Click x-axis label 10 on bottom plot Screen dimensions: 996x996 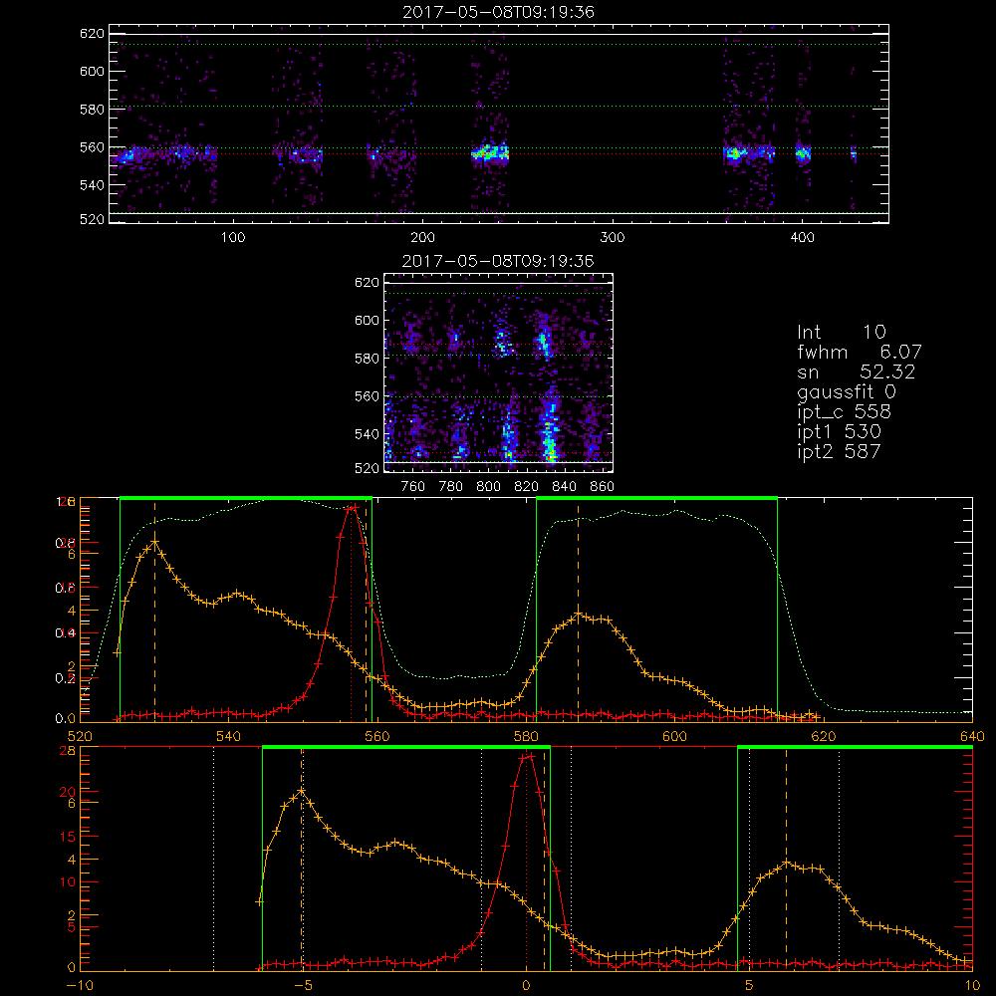[x=972, y=985]
